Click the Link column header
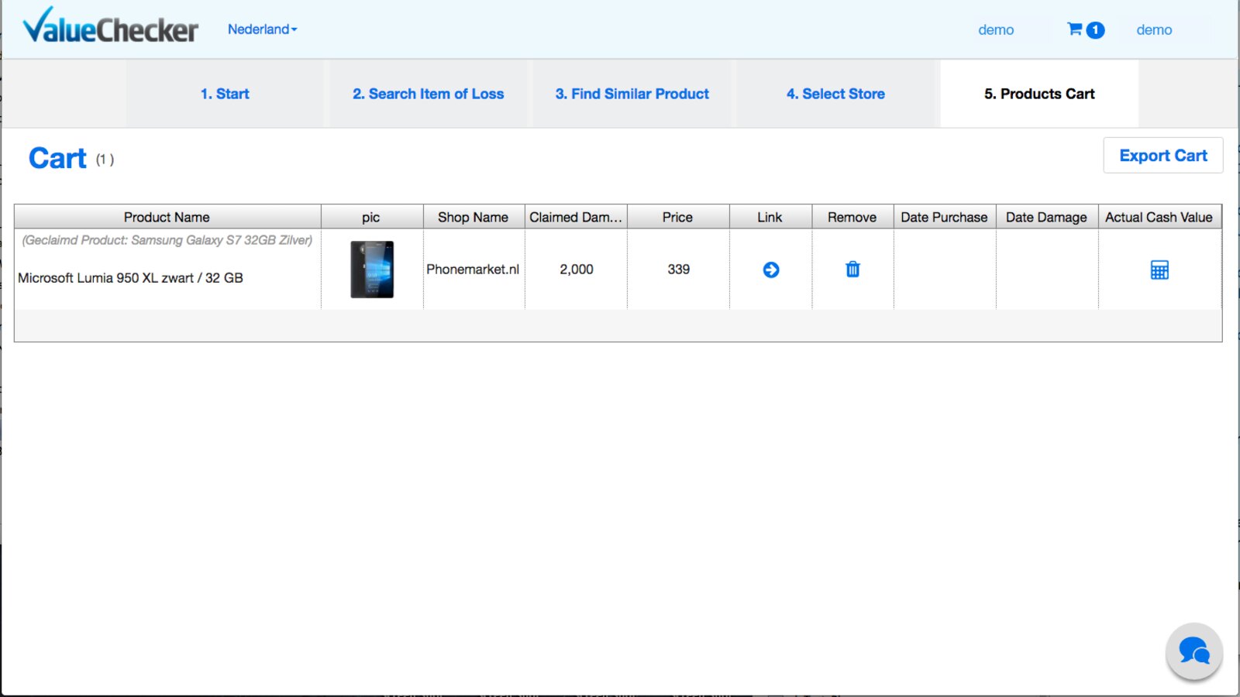The height and width of the screenshot is (697, 1240). click(x=770, y=217)
